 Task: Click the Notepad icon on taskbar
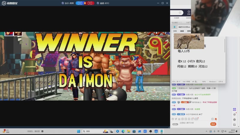point(162,131)
